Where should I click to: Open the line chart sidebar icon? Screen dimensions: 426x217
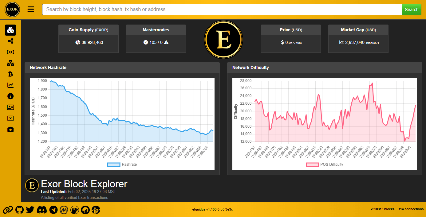point(10,85)
